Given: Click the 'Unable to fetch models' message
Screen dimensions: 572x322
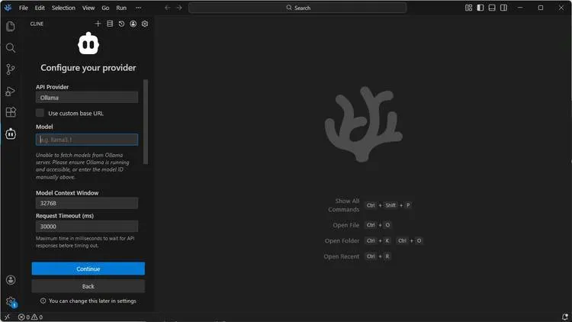Looking at the screenshot, I should (x=82, y=166).
